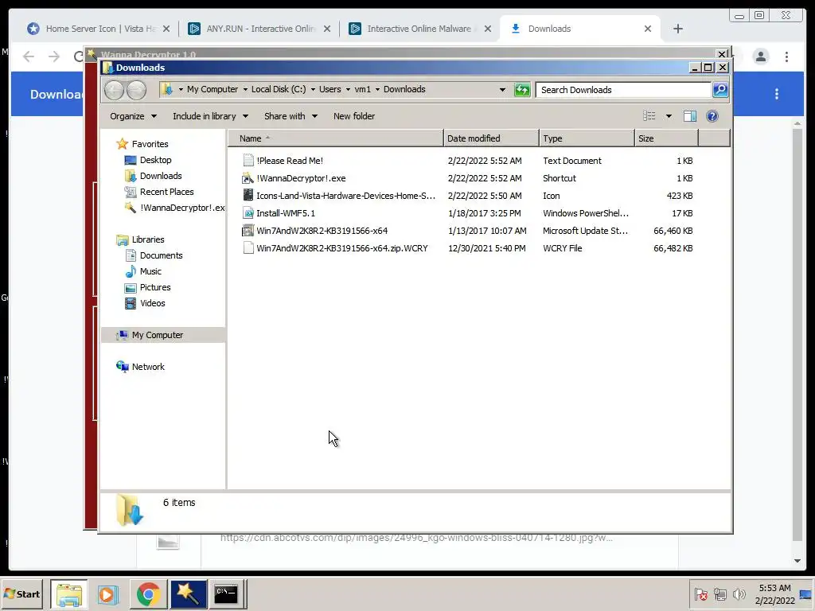The width and height of the screenshot is (815, 611).
Task: Switch to Interactive Online Malware Chrome tab
Action: [x=420, y=29]
